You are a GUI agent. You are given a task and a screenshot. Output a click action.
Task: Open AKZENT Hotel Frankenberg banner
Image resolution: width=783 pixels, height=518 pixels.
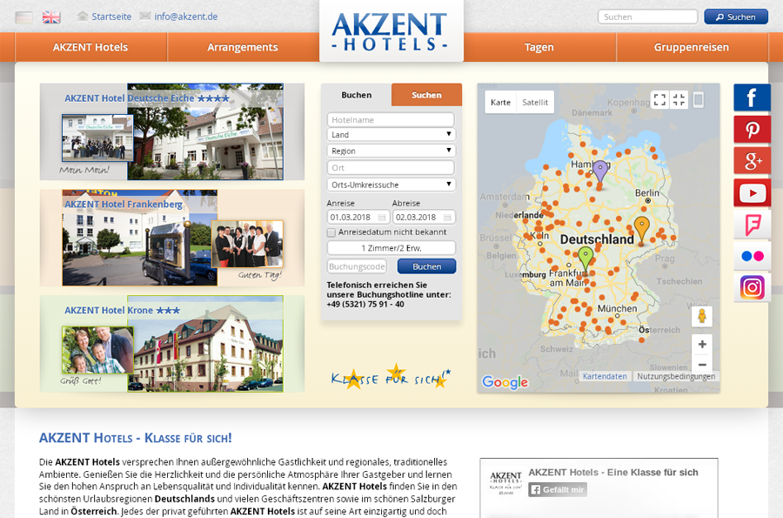click(x=172, y=238)
